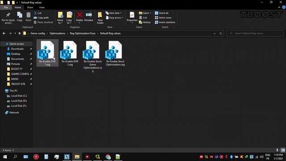Open Explorer Help question mark icon
Image resolution: width=286 pixels, height=161 pixels.
(x=284, y=7)
